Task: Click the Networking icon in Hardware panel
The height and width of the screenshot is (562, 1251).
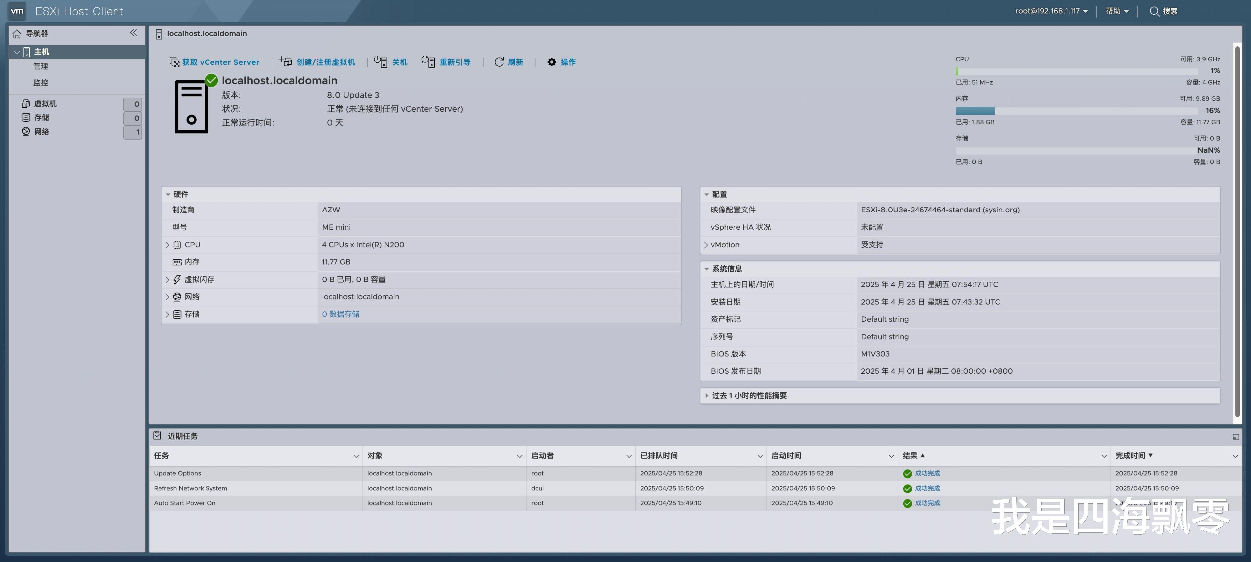Action: (177, 297)
